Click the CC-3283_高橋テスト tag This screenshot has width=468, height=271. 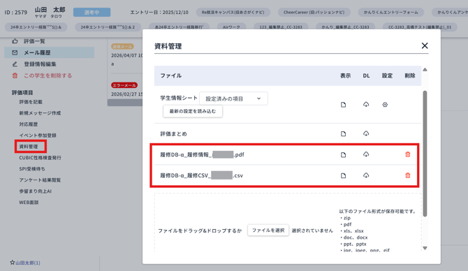click(420, 27)
